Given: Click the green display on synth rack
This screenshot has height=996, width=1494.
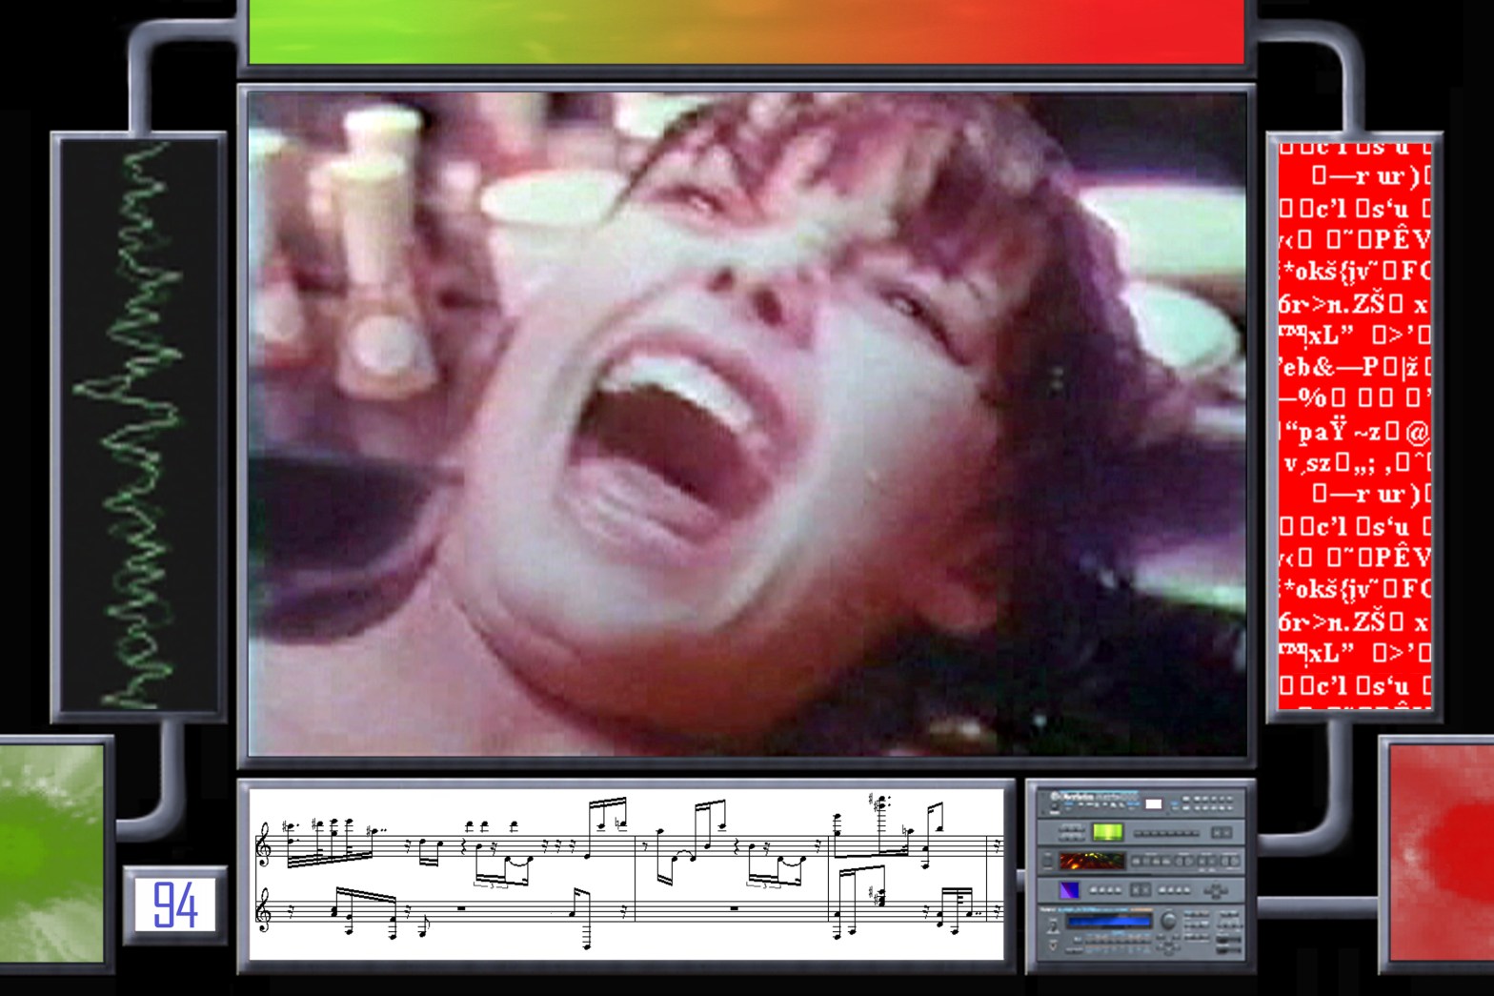Looking at the screenshot, I should tap(1107, 832).
